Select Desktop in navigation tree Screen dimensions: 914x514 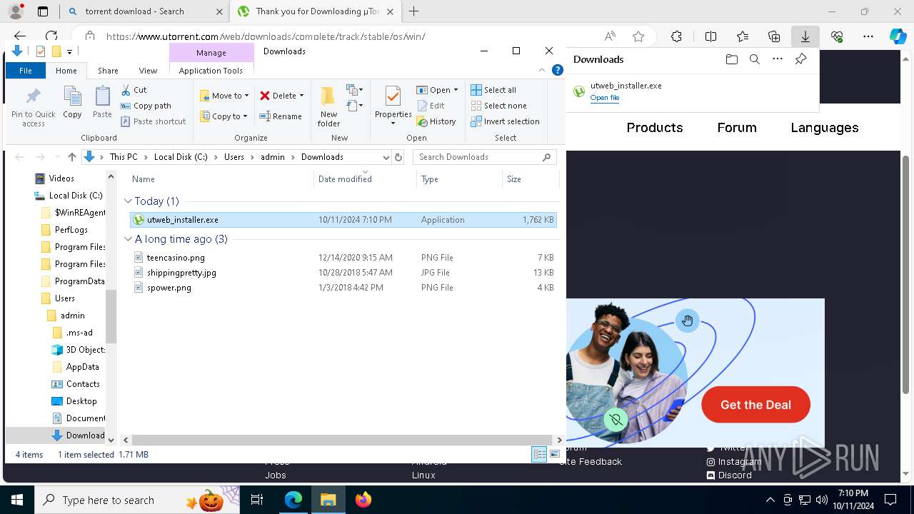tap(81, 401)
